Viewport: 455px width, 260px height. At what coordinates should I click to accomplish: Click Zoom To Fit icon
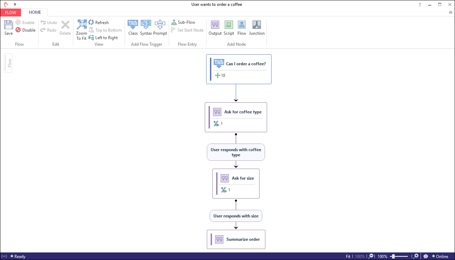[82, 25]
